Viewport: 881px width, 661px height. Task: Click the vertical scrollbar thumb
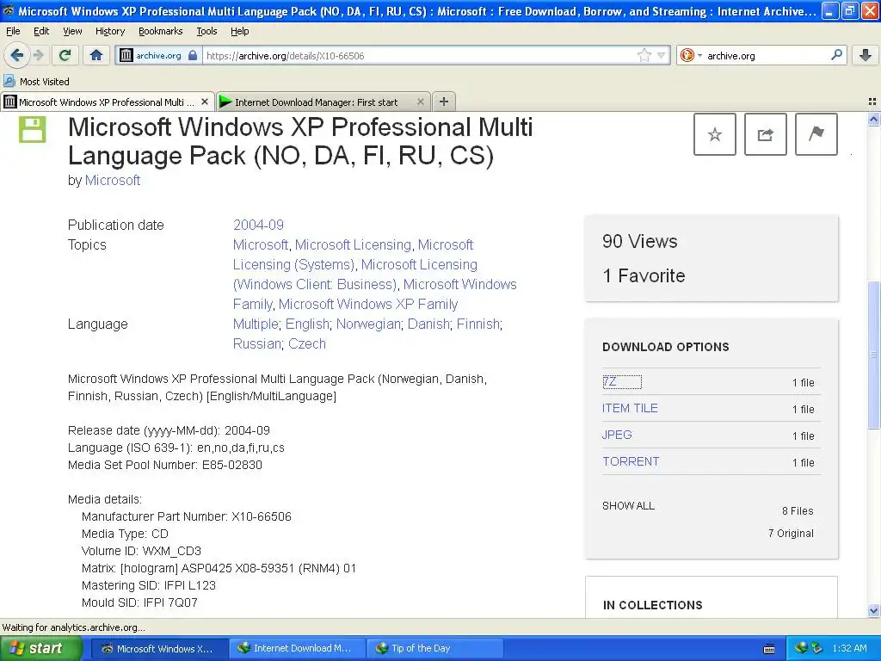pyautogui.click(x=873, y=354)
